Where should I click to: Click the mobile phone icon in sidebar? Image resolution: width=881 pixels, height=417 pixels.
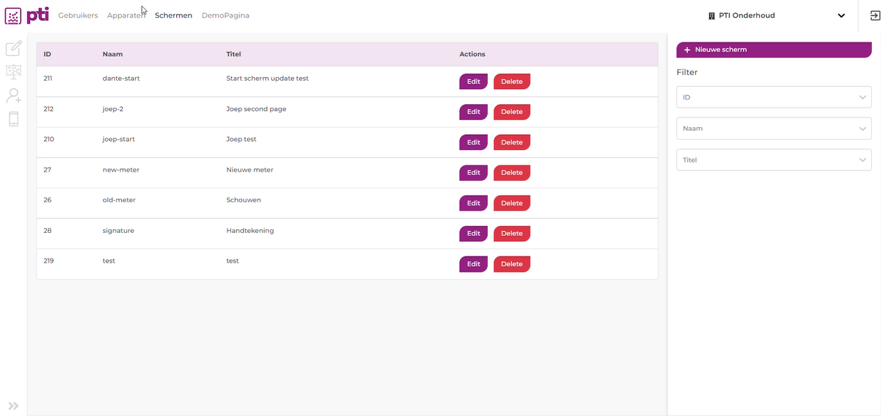[x=13, y=119]
